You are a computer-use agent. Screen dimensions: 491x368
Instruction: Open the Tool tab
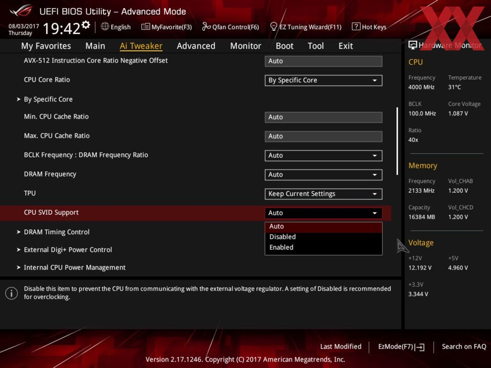[316, 46]
